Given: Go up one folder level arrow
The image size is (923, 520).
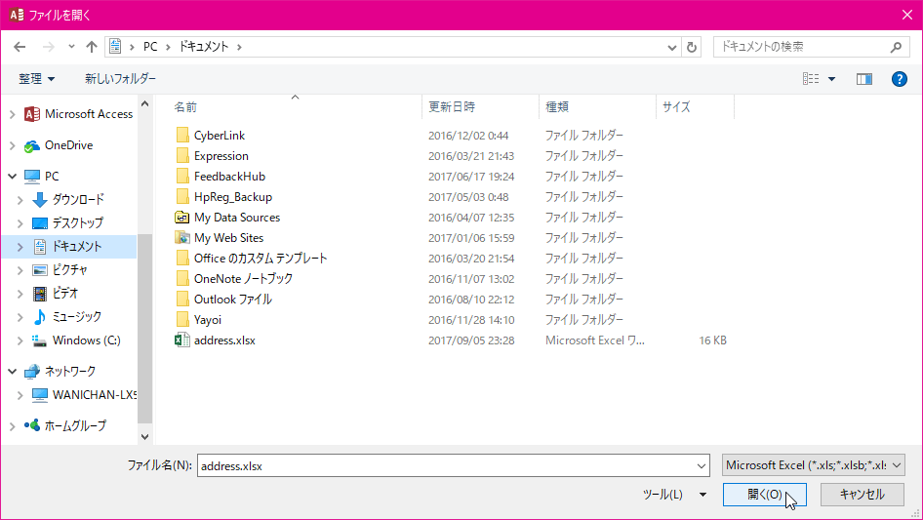Looking at the screenshot, I should [x=92, y=47].
